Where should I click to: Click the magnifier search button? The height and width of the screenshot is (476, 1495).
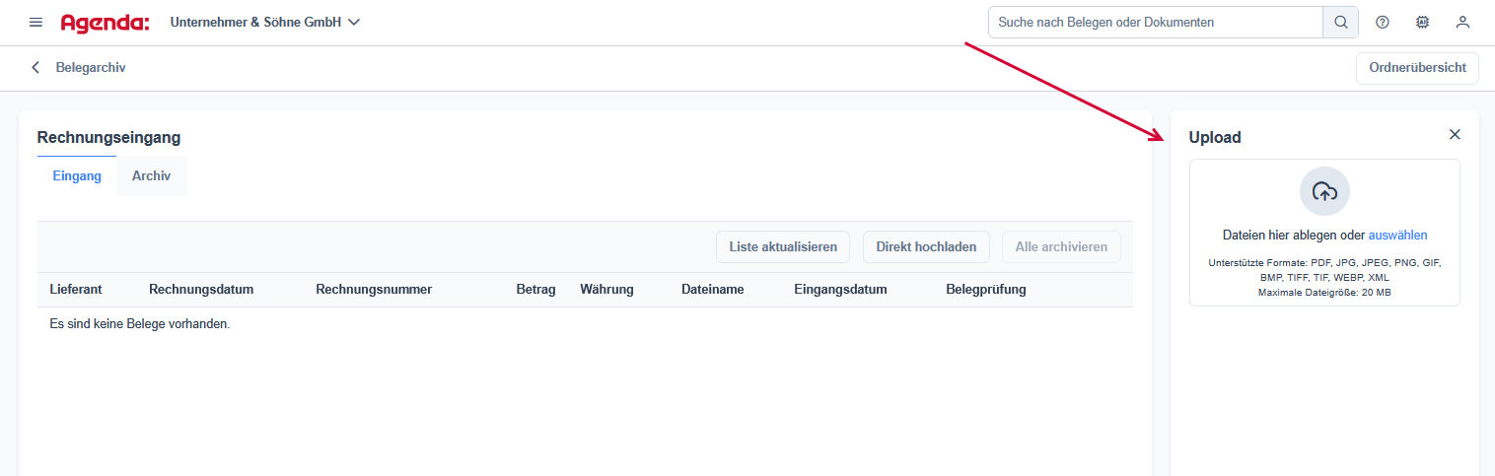1340,22
